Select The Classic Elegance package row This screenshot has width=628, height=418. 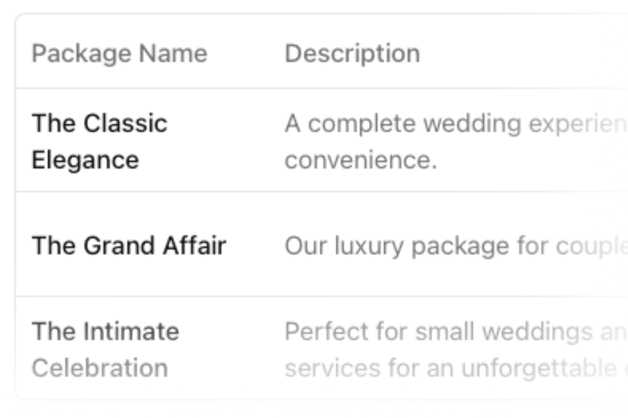point(100,141)
